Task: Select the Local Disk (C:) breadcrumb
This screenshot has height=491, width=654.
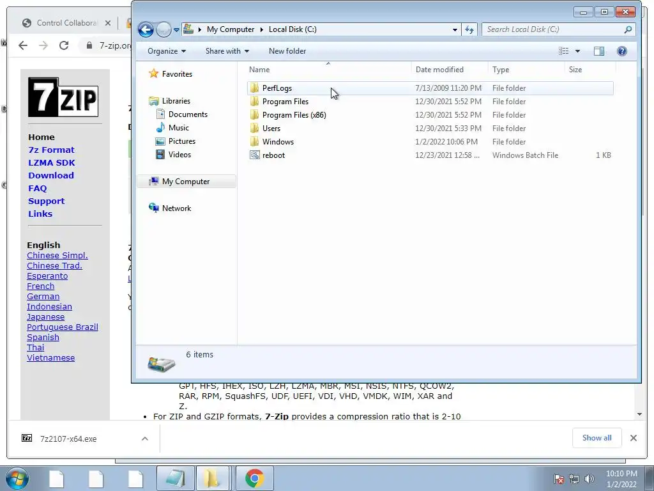Action: [293, 29]
